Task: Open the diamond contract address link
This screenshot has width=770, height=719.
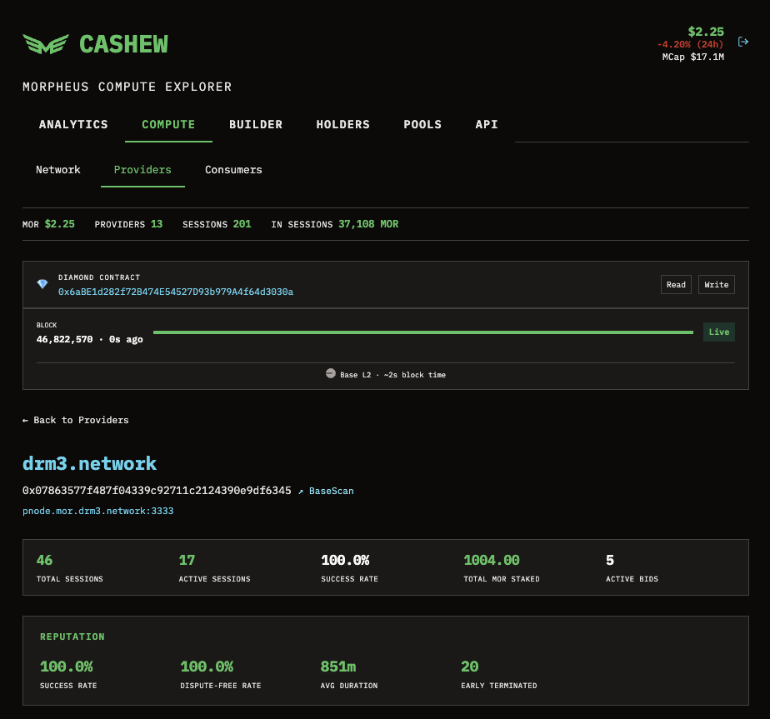Action: click(176, 292)
